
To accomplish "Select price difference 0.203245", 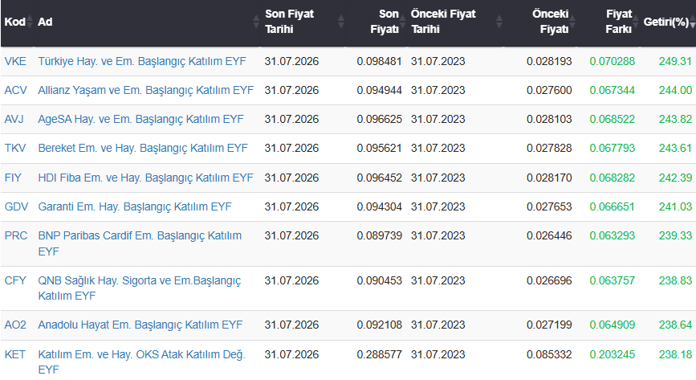I will (612, 354).
